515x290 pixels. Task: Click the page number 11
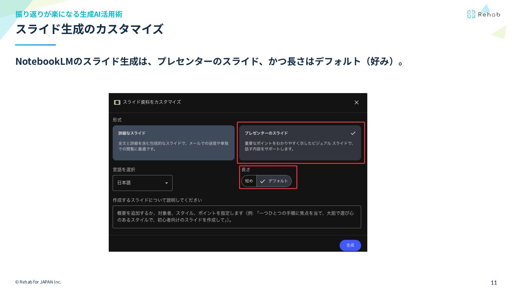coord(494,282)
